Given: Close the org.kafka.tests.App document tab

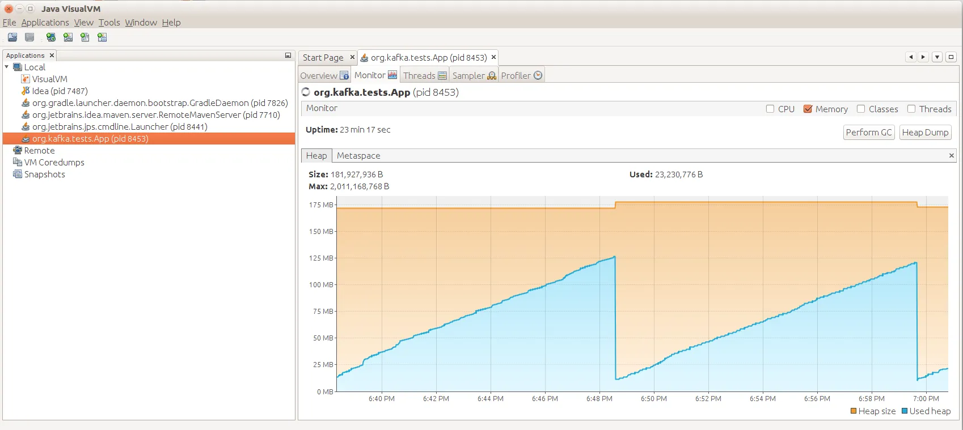Looking at the screenshot, I should coord(494,57).
